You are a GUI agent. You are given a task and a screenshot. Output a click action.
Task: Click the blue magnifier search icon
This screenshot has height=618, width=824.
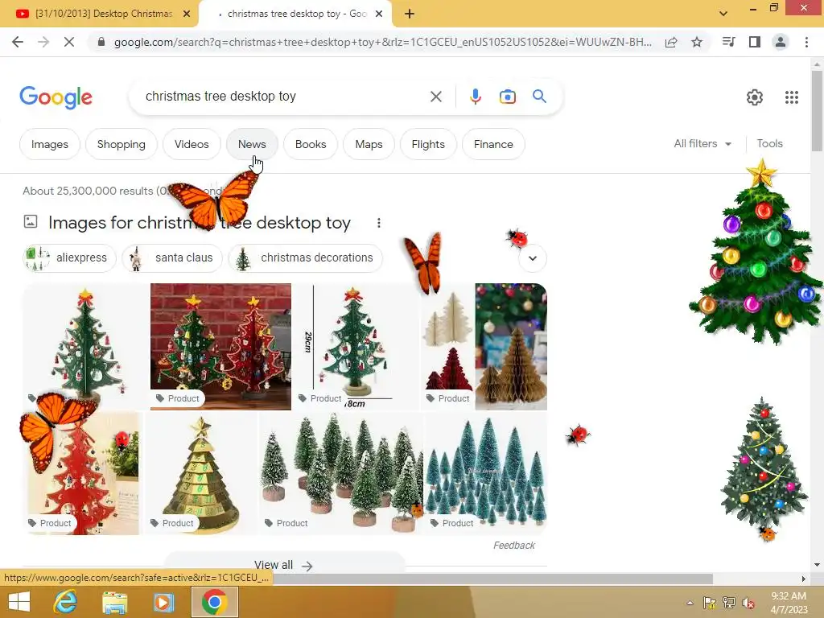coord(539,97)
